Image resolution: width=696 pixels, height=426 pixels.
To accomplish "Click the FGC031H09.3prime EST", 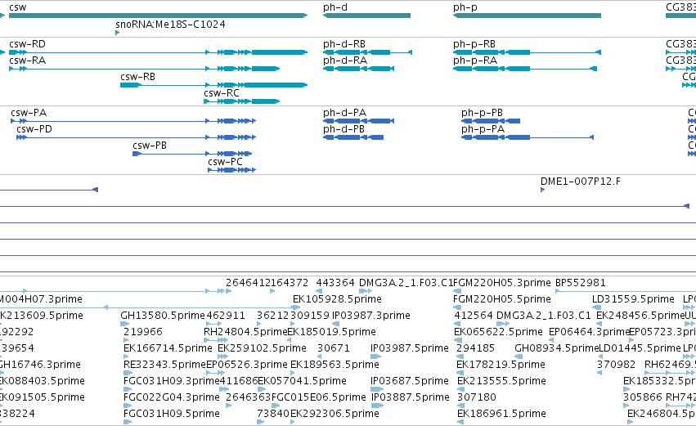I will [x=172, y=381].
